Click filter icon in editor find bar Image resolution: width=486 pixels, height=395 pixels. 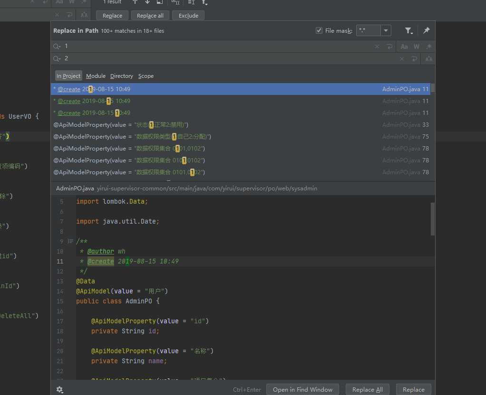[x=204, y=2]
